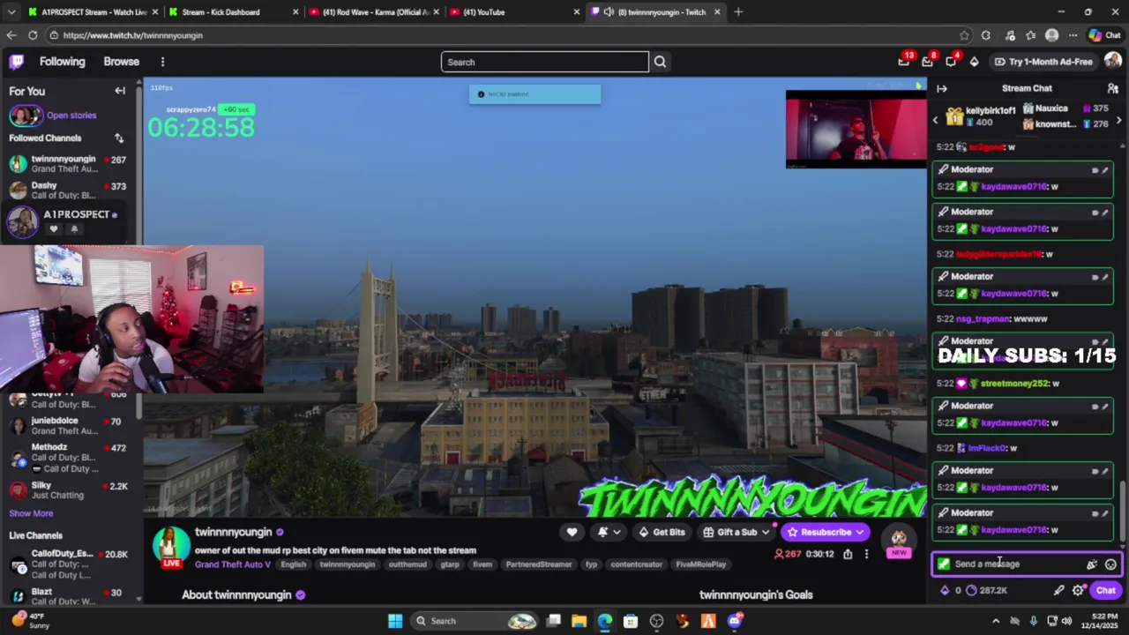Sort followed channels icon
This screenshot has width=1129, height=635.
(x=119, y=138)
